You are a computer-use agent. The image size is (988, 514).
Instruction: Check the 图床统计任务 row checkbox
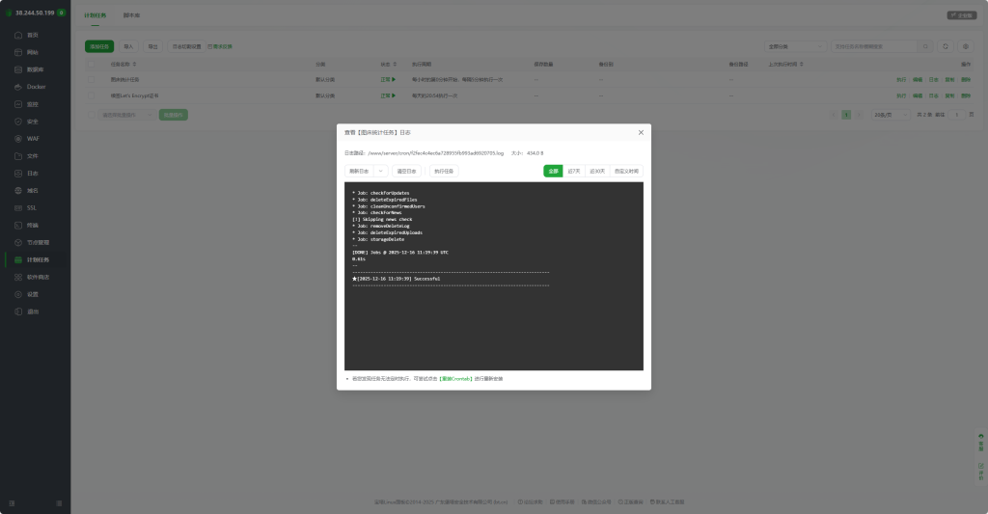pos(92,80)
